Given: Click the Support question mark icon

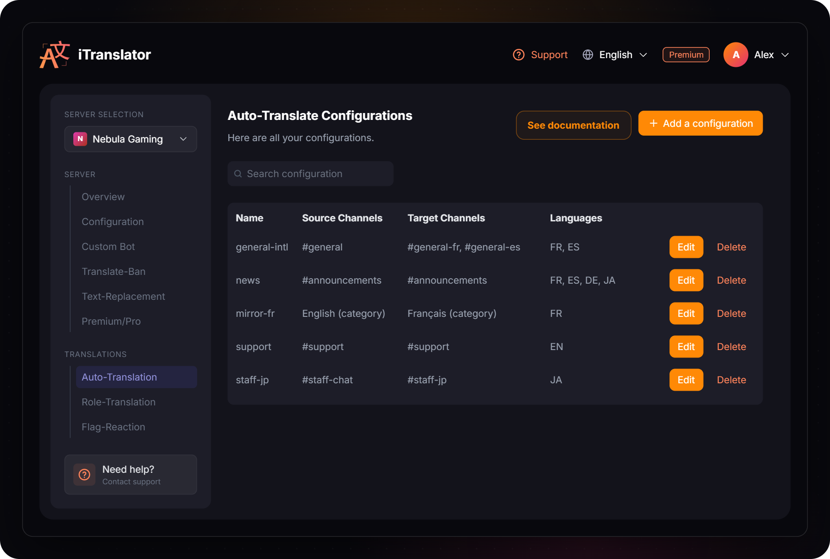Looking at the screenshot, I should click(519, 55).
